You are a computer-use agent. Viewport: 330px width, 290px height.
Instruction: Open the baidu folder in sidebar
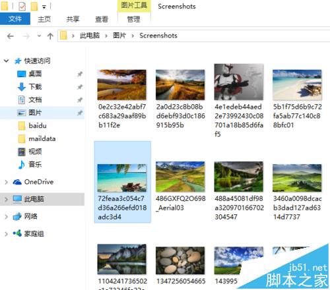[38, 126]
